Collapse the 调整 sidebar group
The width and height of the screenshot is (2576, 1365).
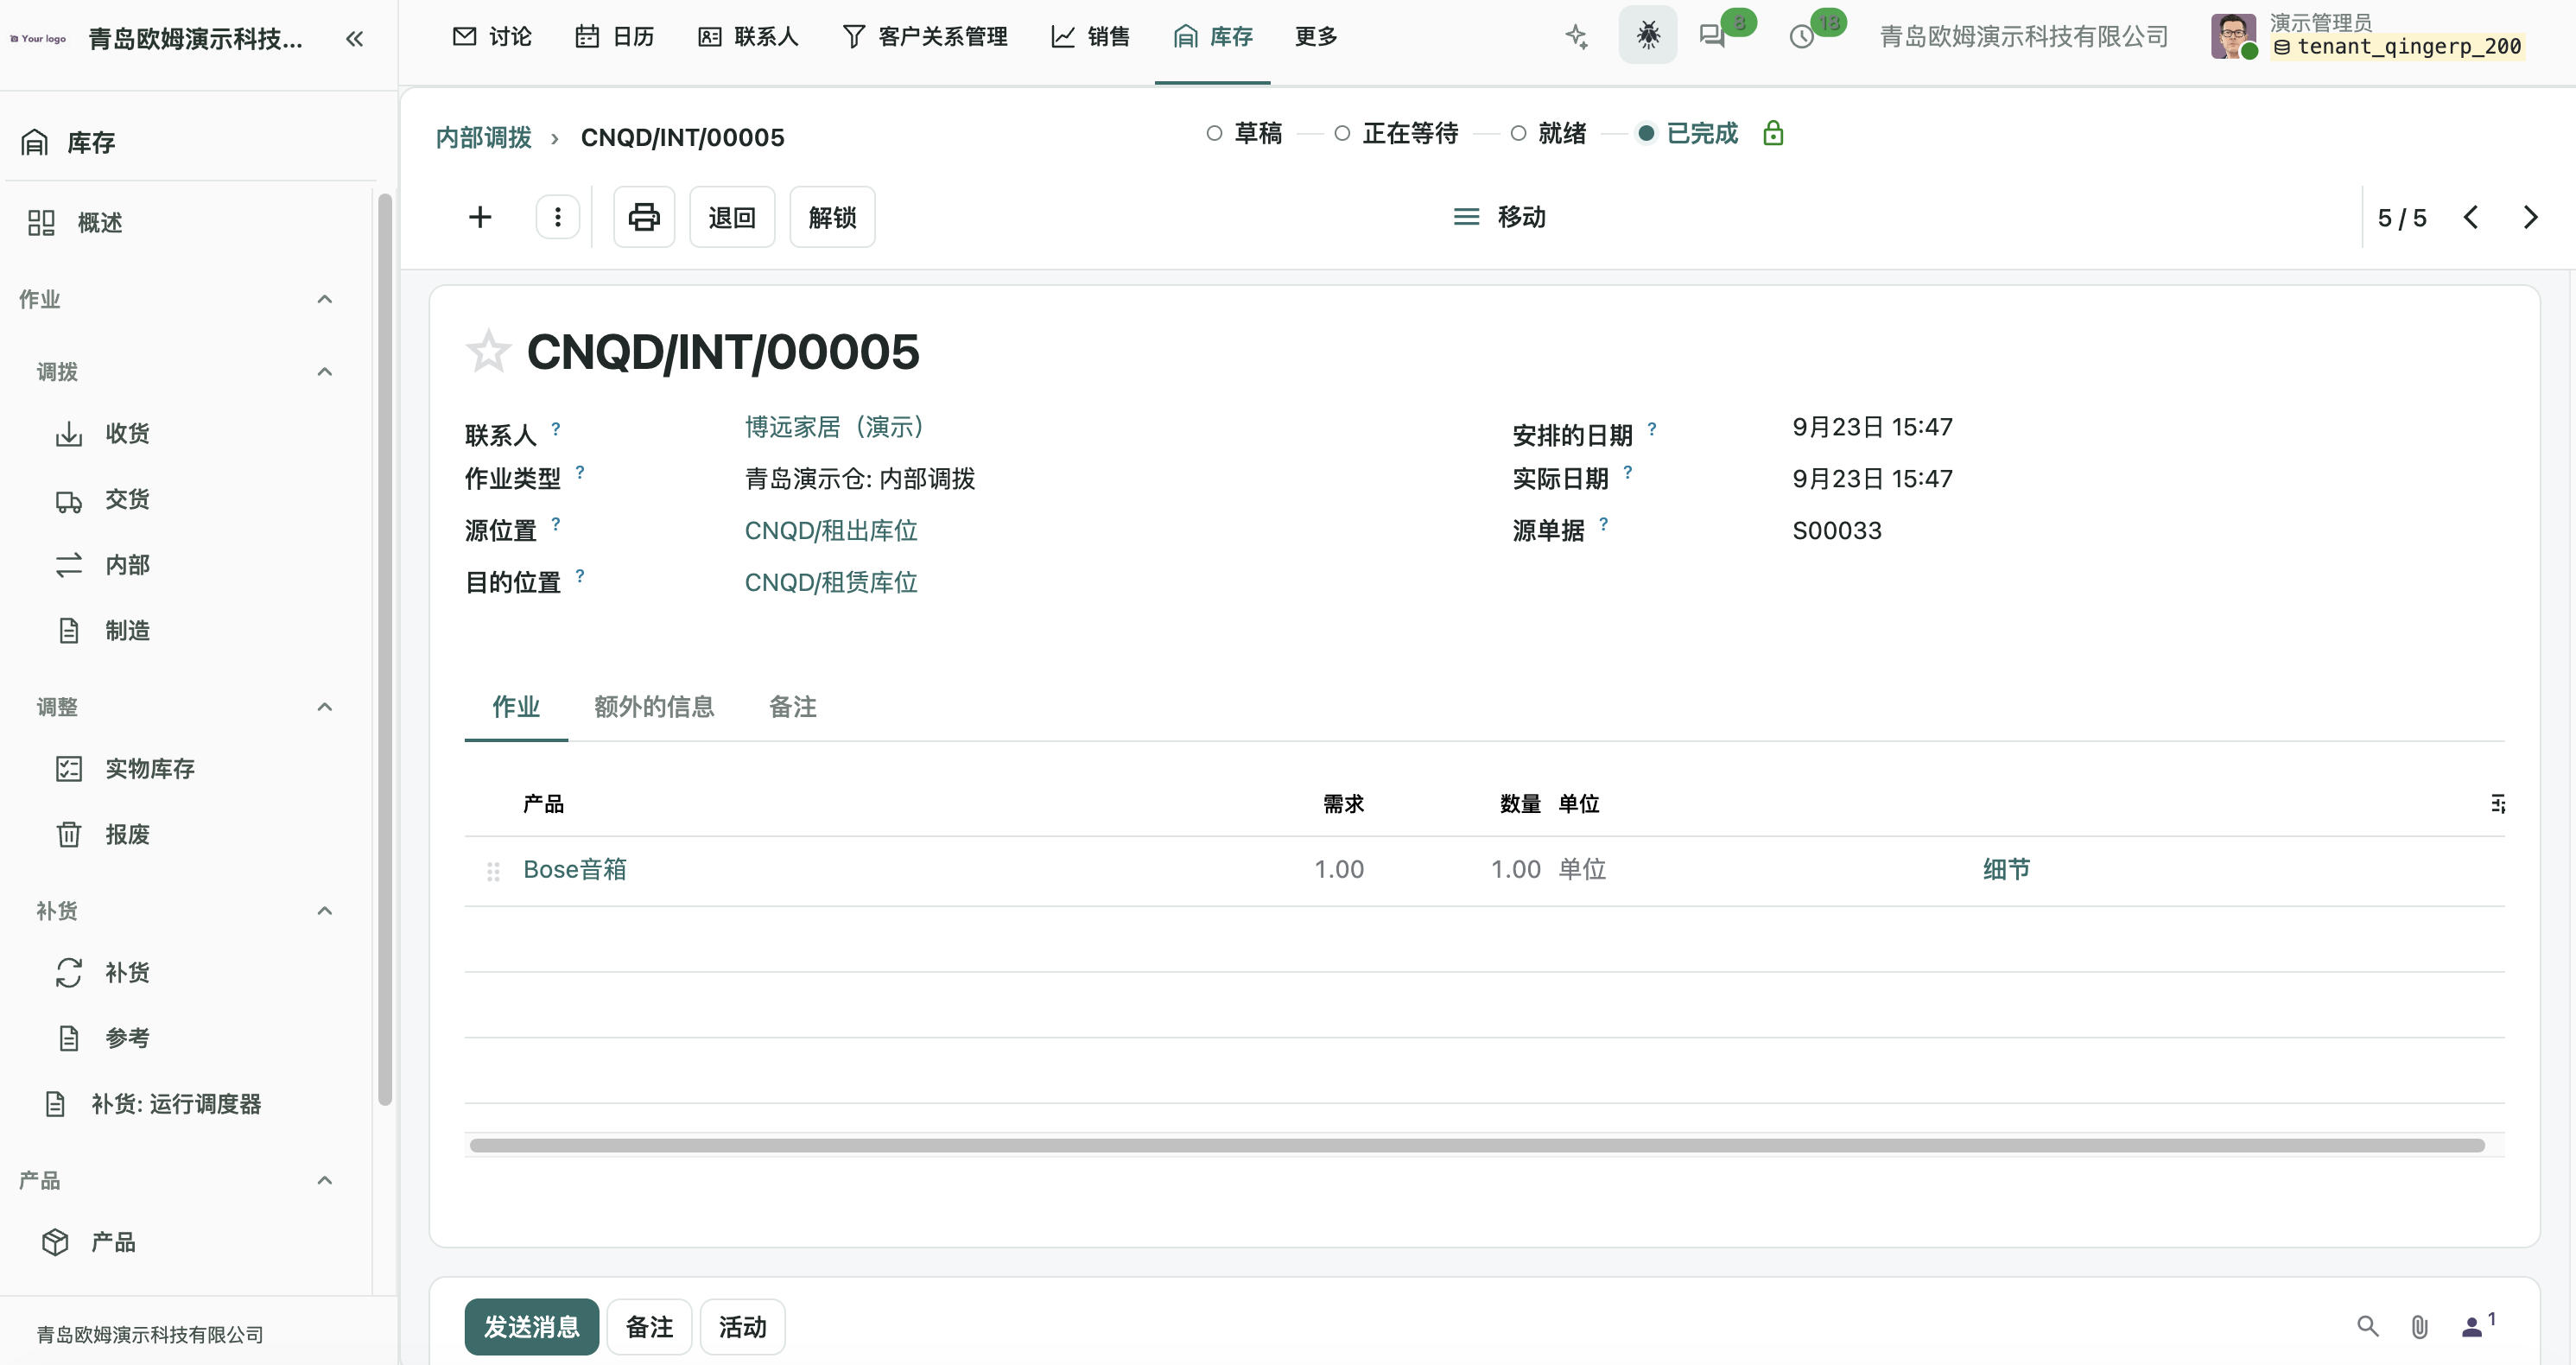324,707
